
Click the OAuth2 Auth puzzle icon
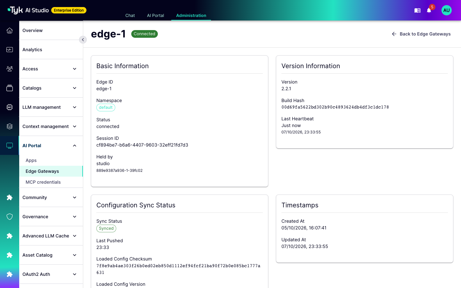(10, 274)
